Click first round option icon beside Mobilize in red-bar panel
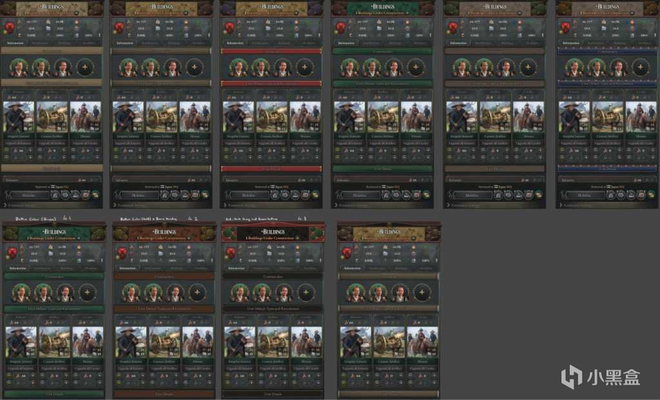Screen dimensions: 660x400 (x=275, y=195)
